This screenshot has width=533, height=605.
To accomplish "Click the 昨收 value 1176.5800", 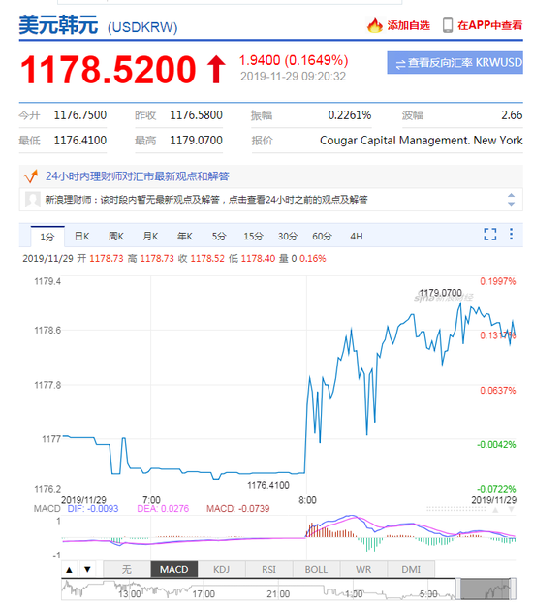I will point(197,115).
